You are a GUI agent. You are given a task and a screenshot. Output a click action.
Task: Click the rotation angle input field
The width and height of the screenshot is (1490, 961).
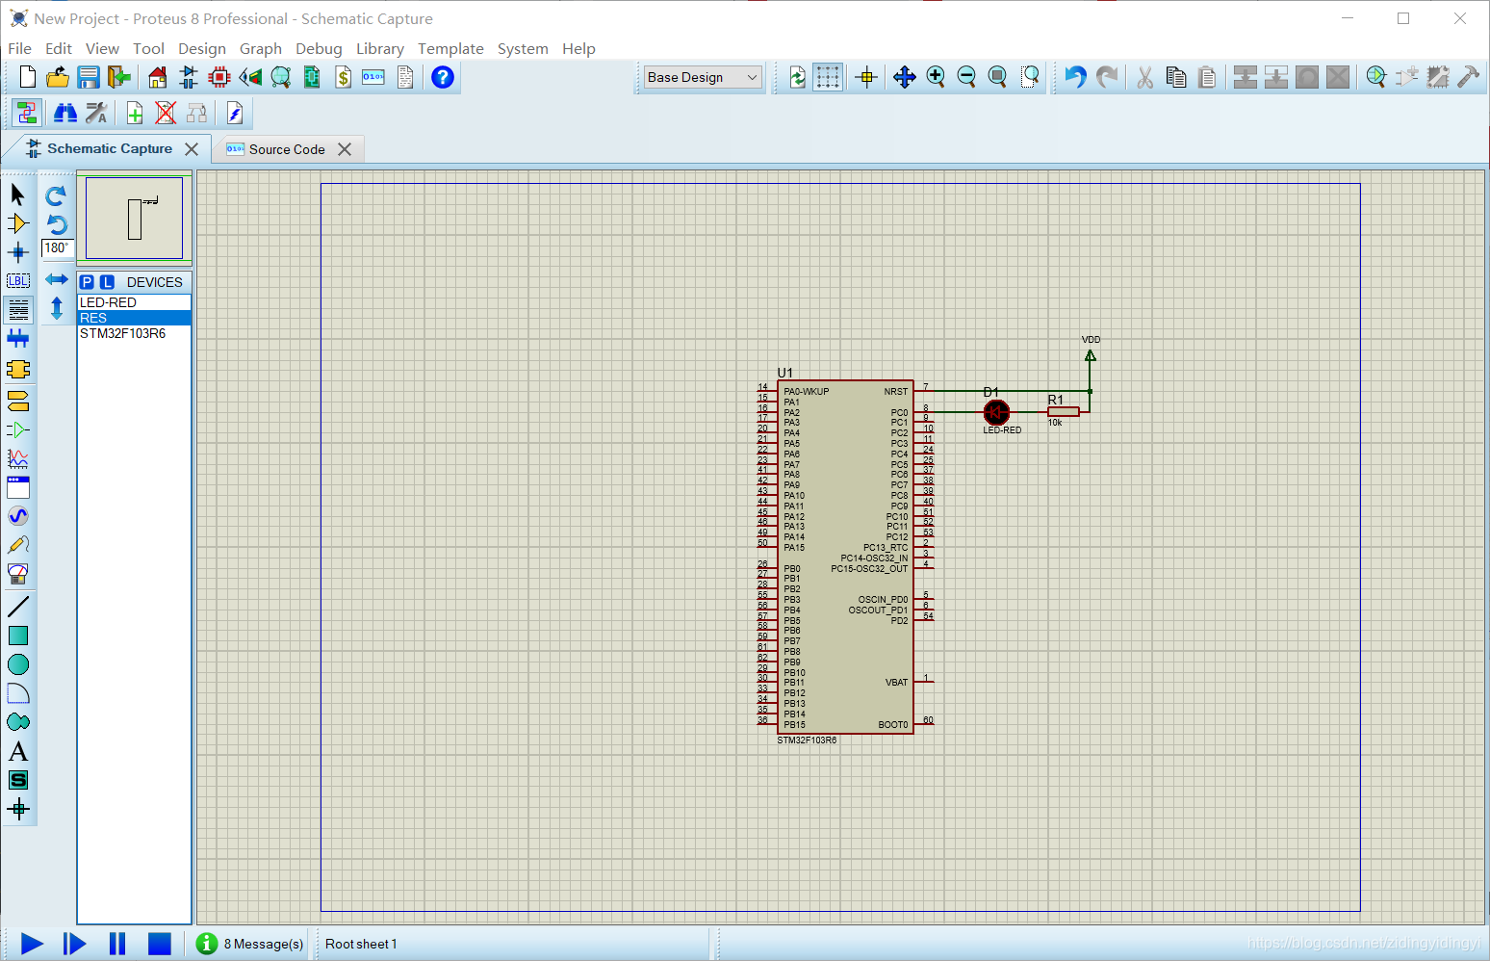58,248
